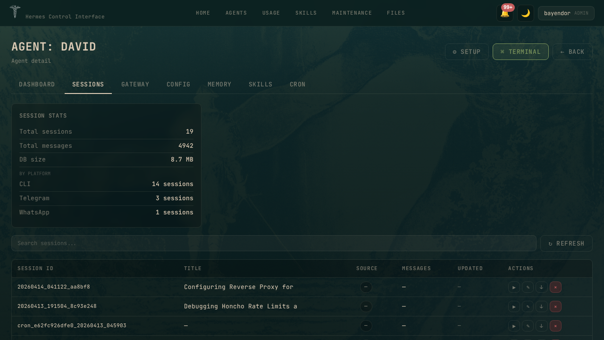604x340 pixels.
Task: Open the Terminal for agent David
Action: click(520, 52)
